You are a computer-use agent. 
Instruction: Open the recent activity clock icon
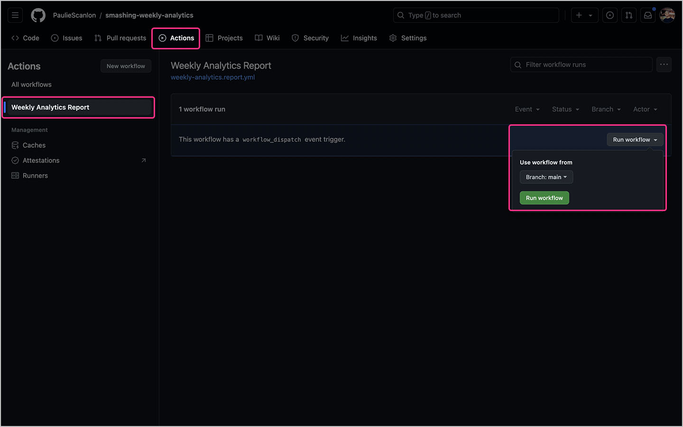click(x=610, y=15)
